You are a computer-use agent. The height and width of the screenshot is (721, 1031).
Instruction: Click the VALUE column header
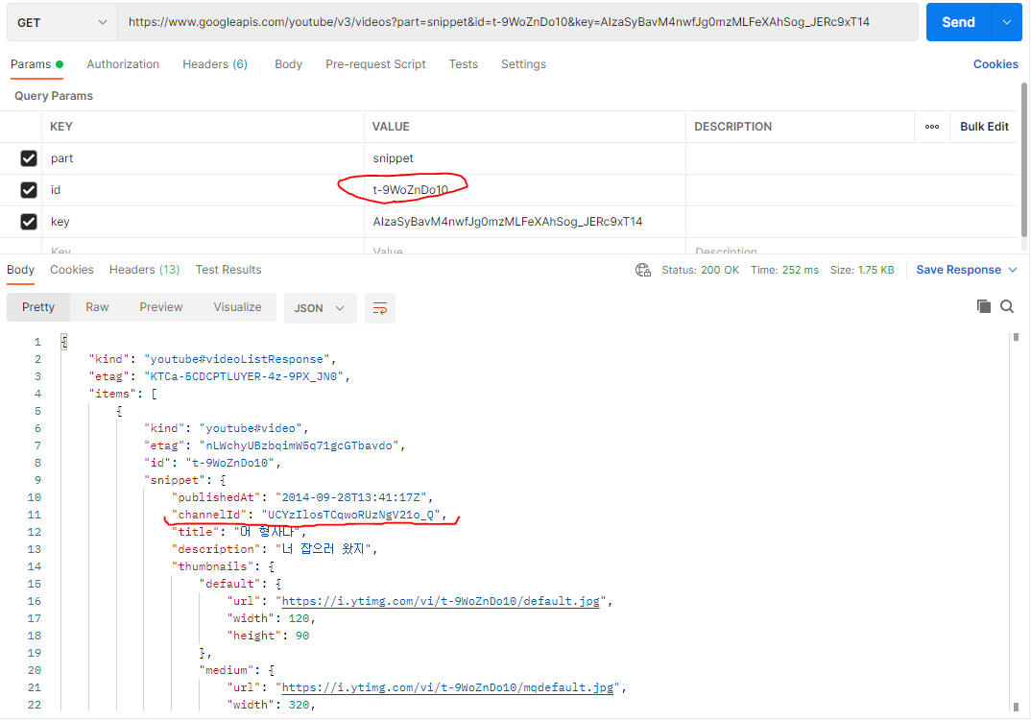tap(391, 127)
